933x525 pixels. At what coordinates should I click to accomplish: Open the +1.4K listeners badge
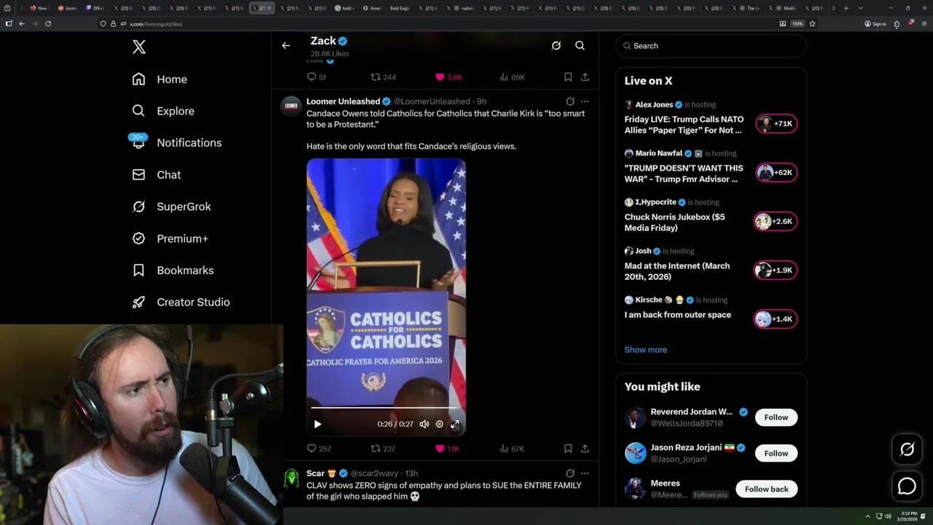pyautogui.click(x=776, y=319)
